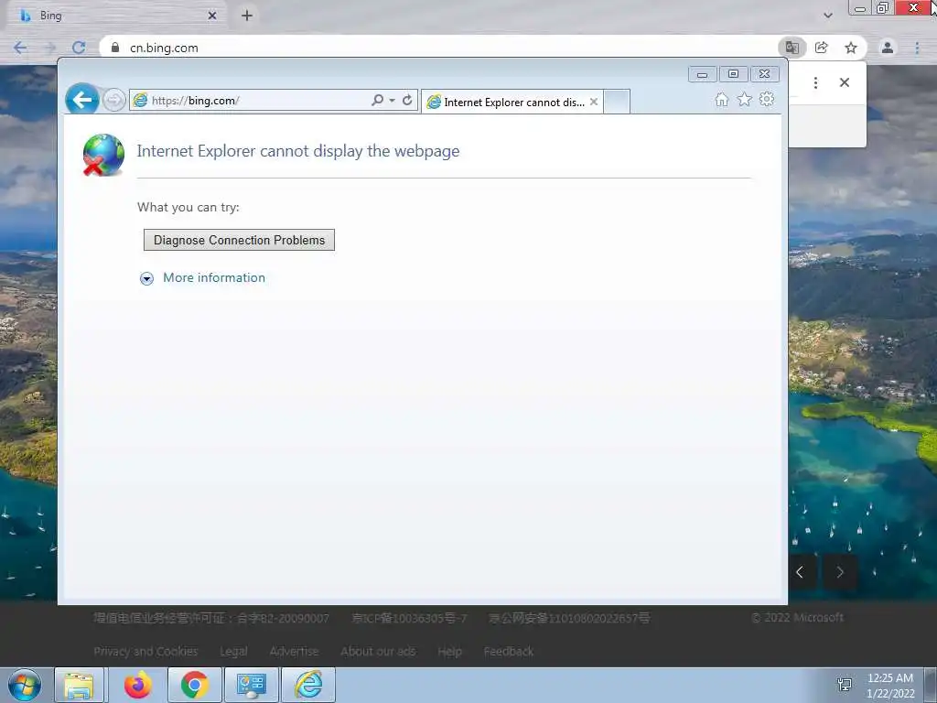Click Diagnose Connection Problems button

(x=239, y=240)
